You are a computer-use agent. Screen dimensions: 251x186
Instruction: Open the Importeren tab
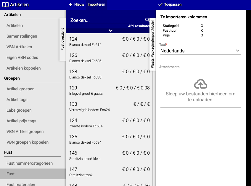[96, 4]
